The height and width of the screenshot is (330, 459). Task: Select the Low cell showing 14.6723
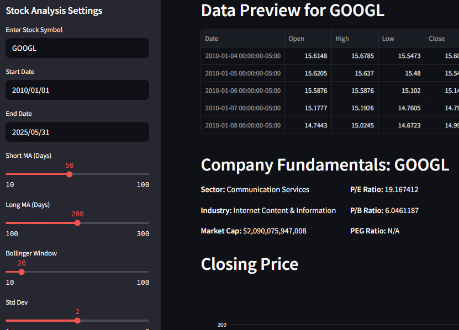pyautogui.click(x=401, y=125)
